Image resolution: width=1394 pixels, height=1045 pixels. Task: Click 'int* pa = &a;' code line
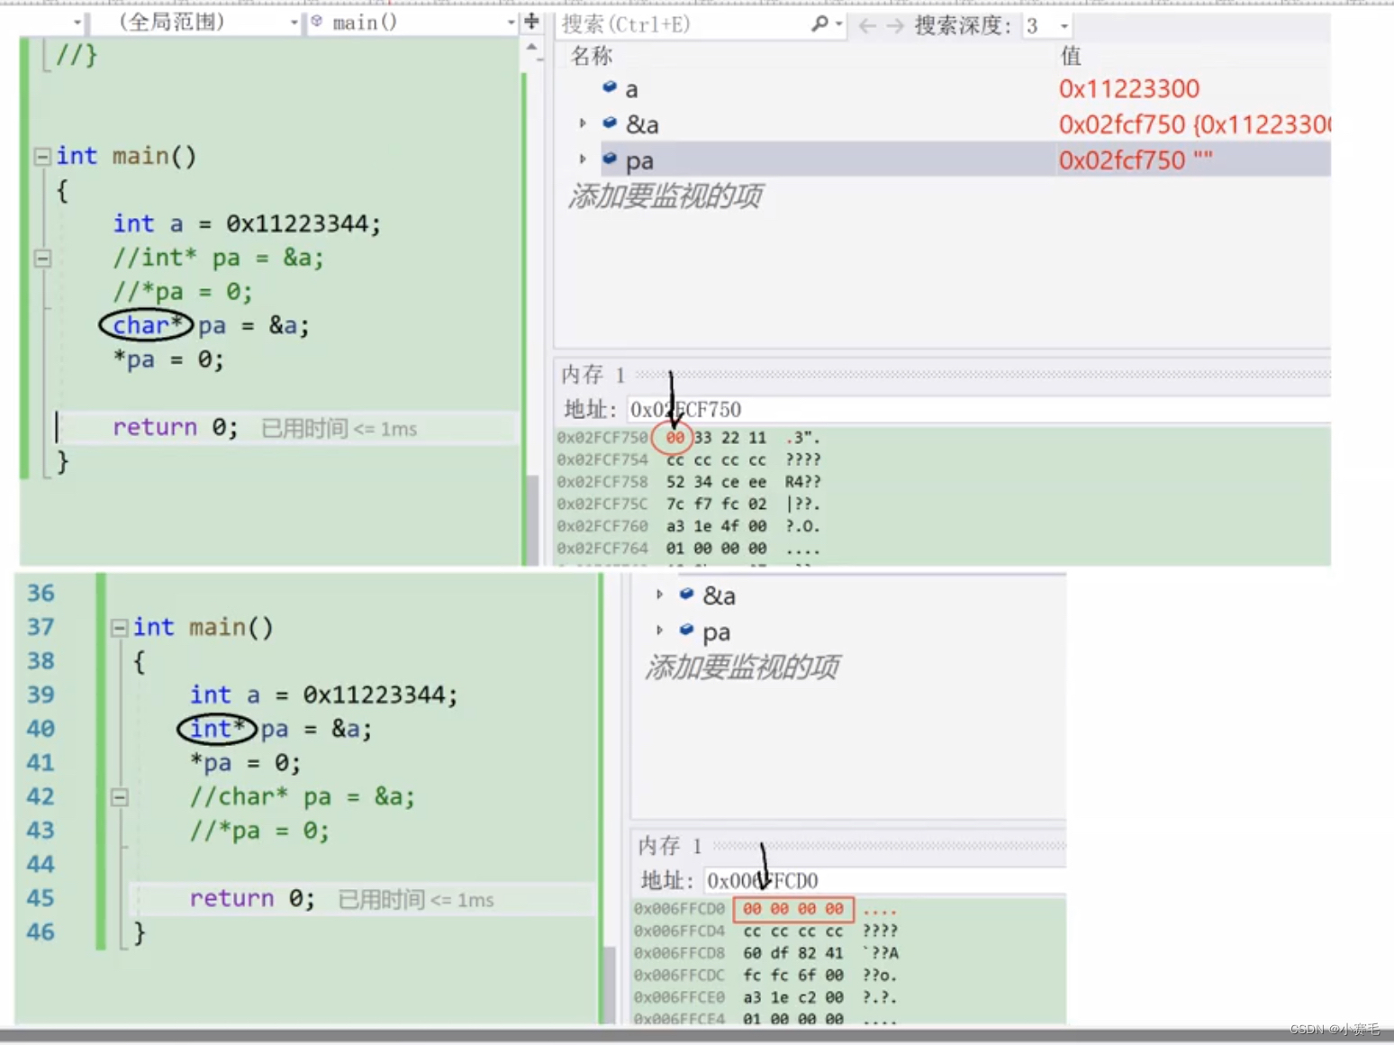[x=280, y=729]
